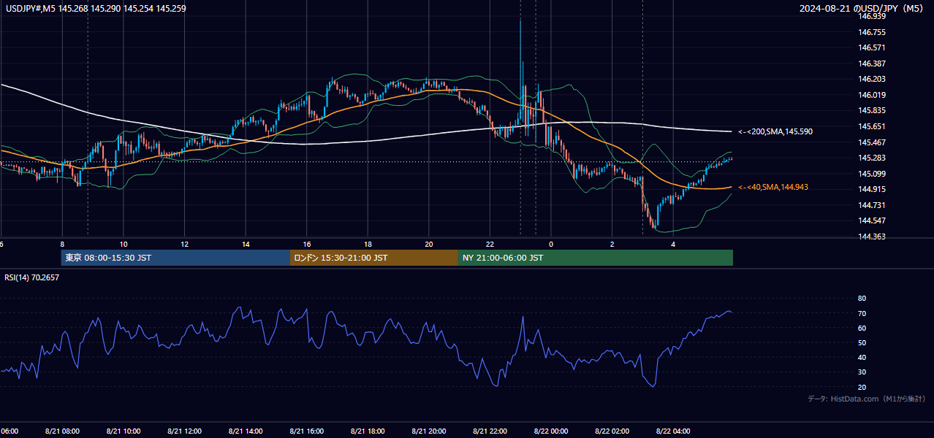Click the 145.835 price axis value

point(872,110)
